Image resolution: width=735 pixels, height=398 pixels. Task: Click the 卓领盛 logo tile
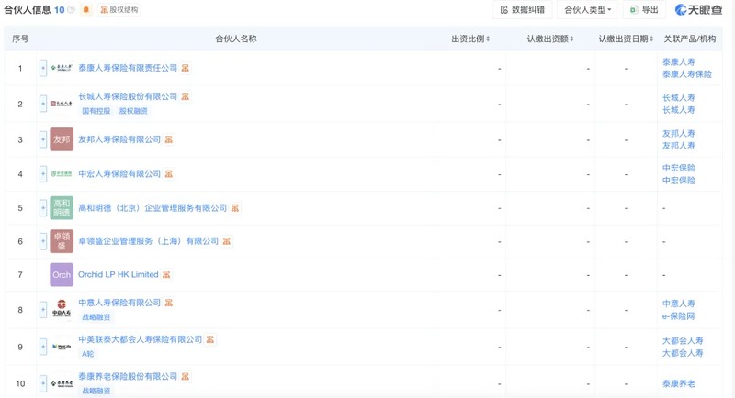62,241
